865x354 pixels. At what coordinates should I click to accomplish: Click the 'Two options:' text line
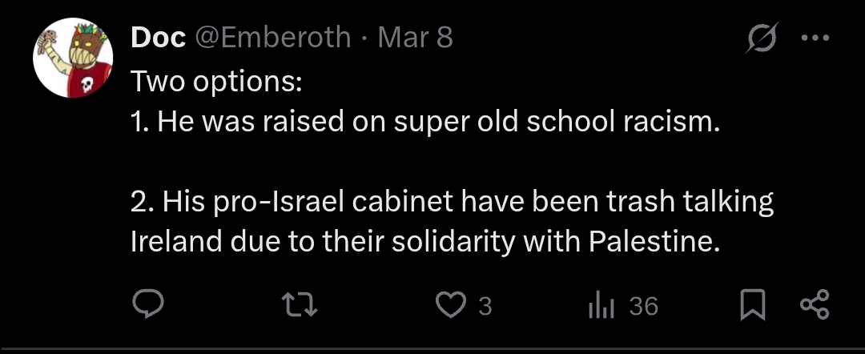pyautogui.click(x=216, y=82)
